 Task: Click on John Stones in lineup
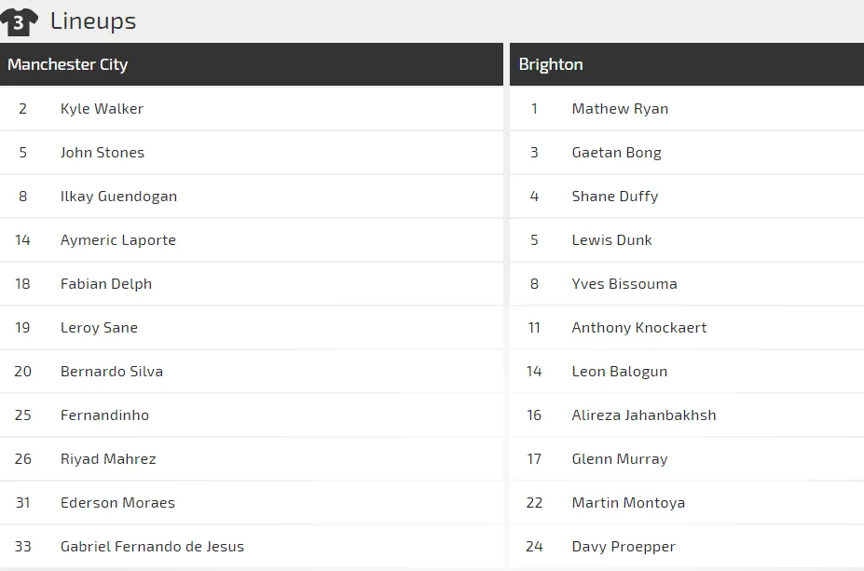coord(103,153)
